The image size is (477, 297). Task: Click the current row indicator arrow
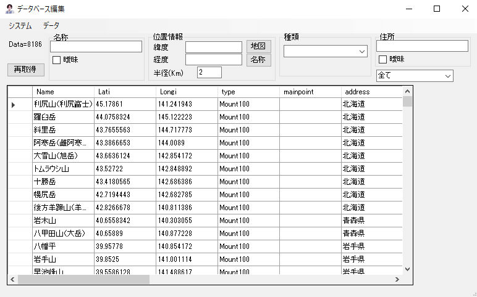[x=14, y=104]
